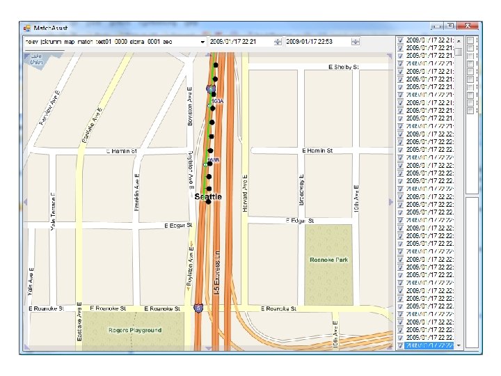Image resolution: width=501 pixels, height=376 pixels.
Task: Click the Harvard Ave E street label
Action: (245, 193)
